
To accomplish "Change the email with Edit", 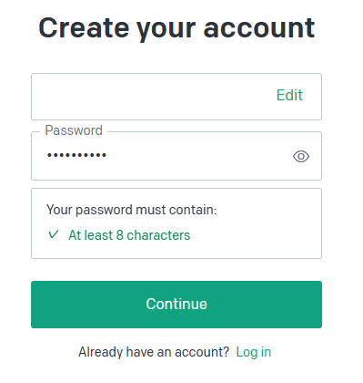I will tap(289, 95).
